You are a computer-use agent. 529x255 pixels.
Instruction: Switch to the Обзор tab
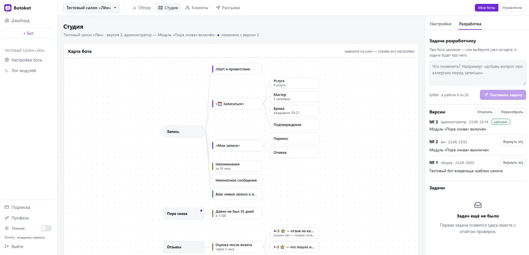pos(142,8)
